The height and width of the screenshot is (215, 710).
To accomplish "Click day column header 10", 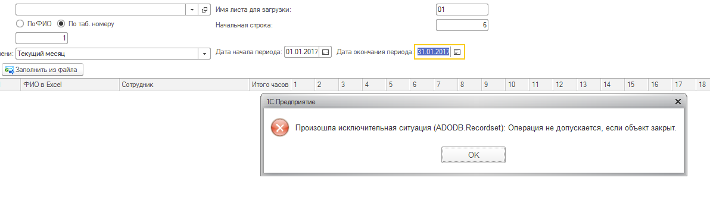I will click(518, 85).
